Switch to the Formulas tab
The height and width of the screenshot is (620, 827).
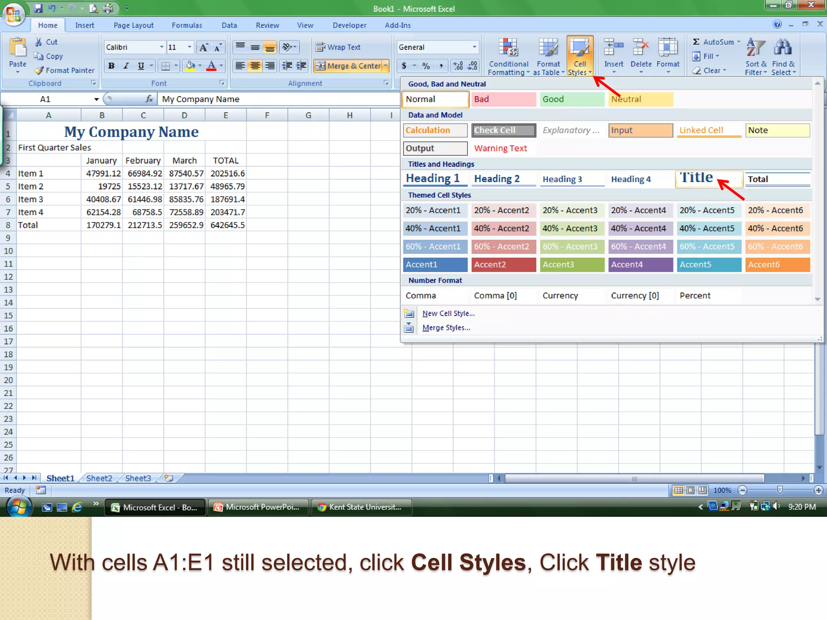tap(187, 25)
